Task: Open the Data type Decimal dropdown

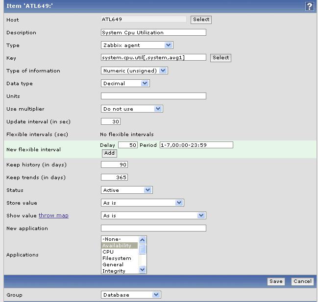Action: [x=125, y=83]
